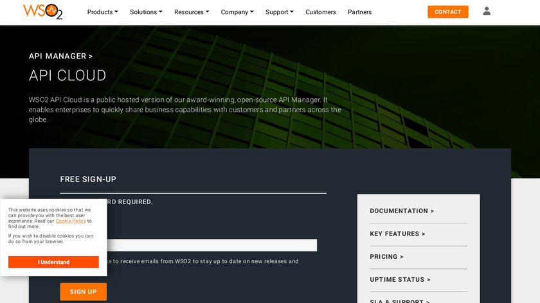Screen dimensions: 540x303
Task: Open the Cookie Policy link
Action: point(71,221)
